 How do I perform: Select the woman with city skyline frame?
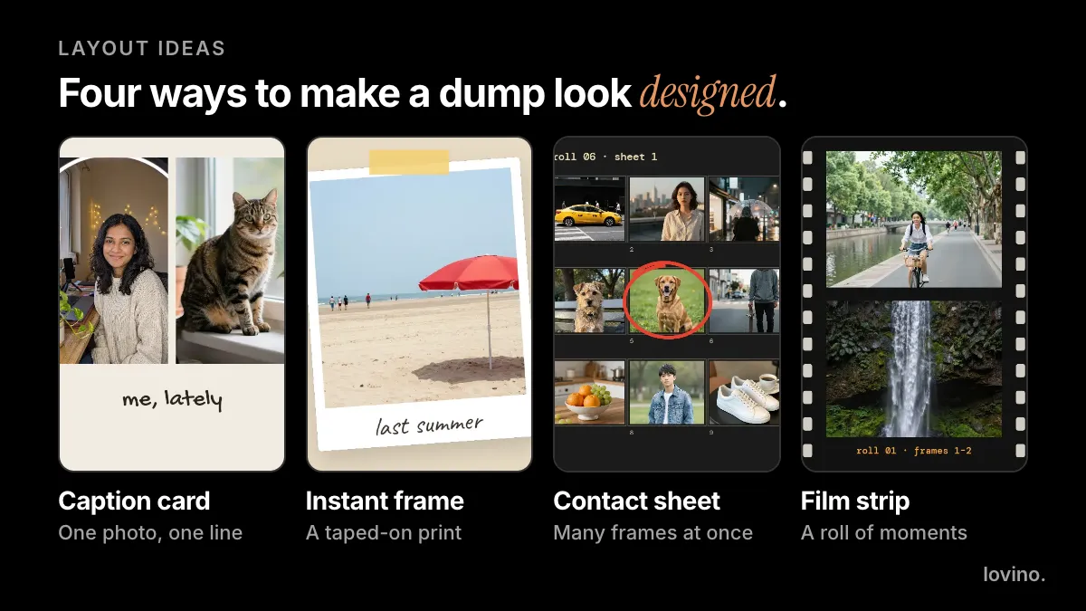(667, 210)
